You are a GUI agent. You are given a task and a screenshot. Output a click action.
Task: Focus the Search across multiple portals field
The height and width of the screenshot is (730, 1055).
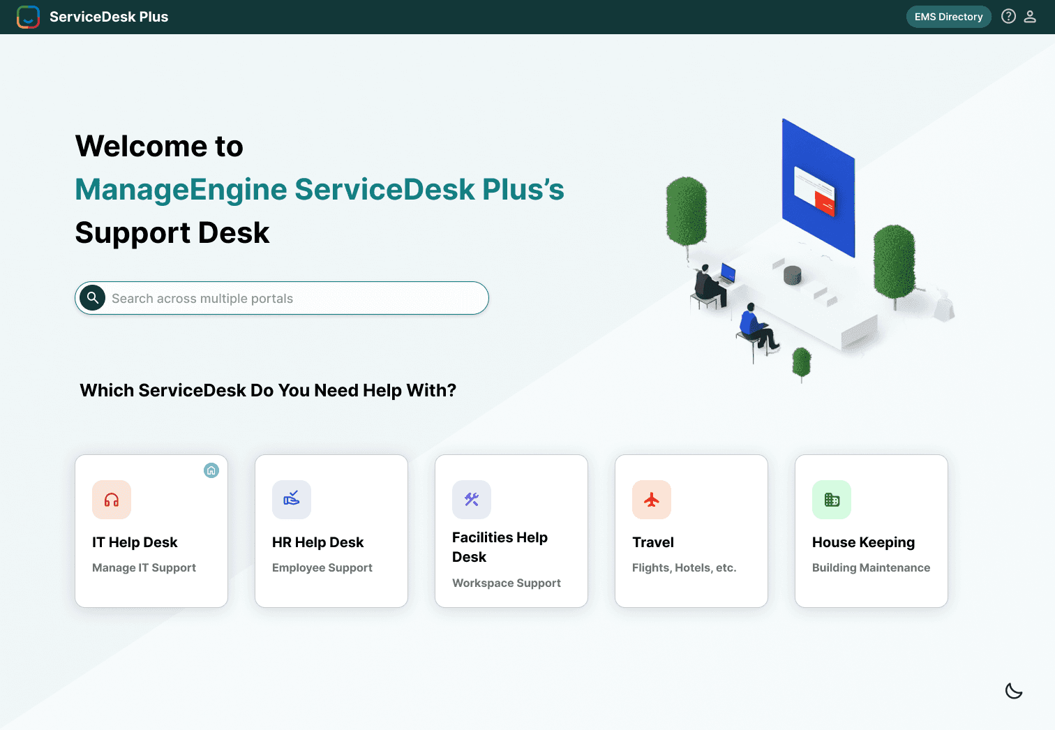point(282,298)
